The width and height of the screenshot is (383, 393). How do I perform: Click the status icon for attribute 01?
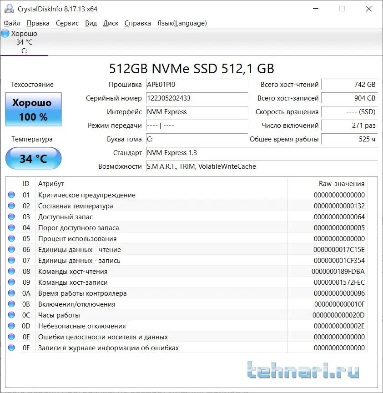pyautogui.click(x=11, y=195)
